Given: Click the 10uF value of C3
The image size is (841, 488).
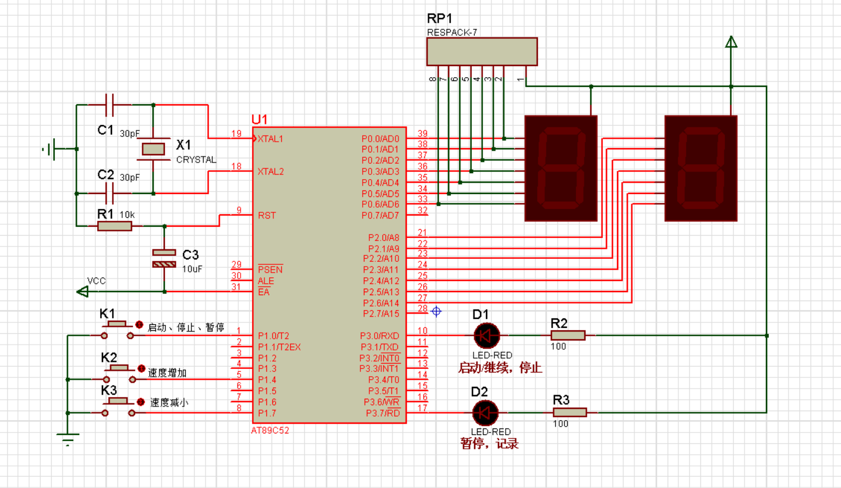Looking at the screenshot, I should tap(192, 268).
